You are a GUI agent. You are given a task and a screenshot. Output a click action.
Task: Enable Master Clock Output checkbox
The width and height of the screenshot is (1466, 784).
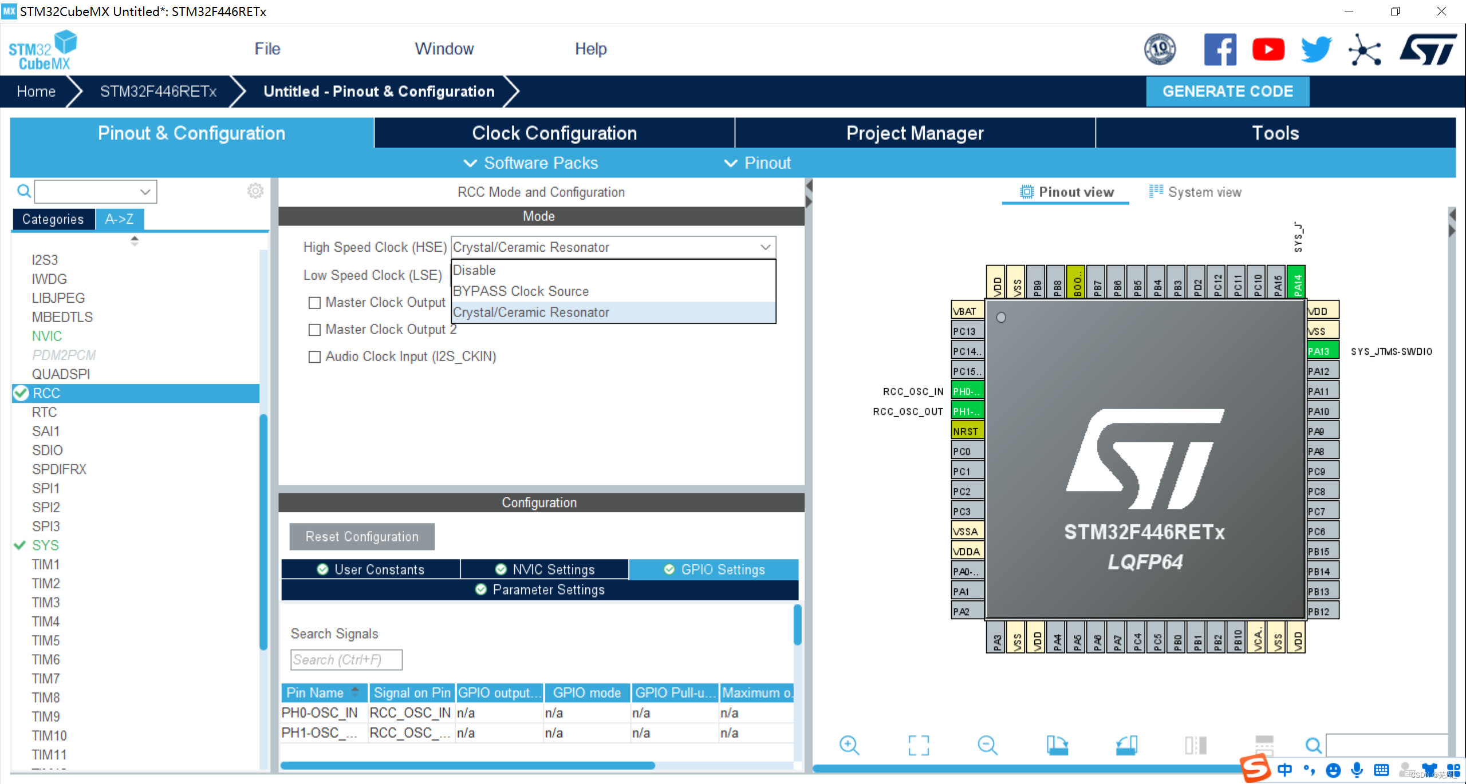314,303
